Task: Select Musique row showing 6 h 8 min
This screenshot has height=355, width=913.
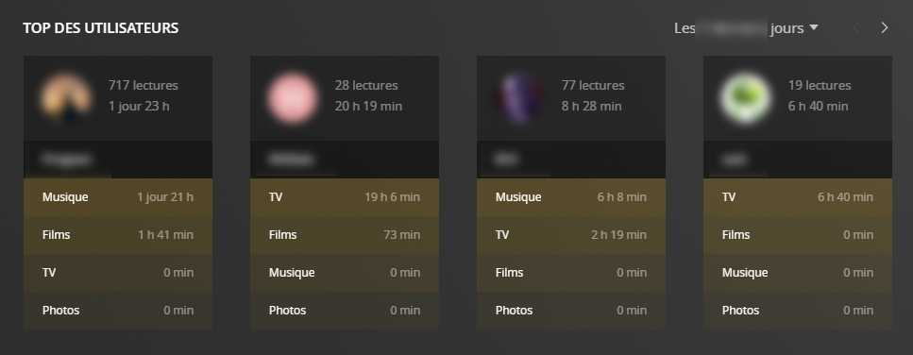Action: 570,197
